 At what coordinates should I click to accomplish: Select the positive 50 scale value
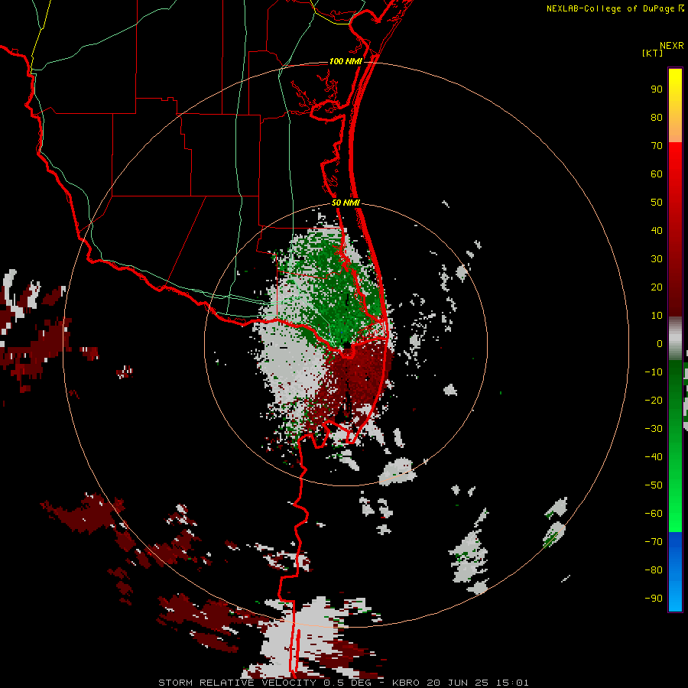coord(657,203)
